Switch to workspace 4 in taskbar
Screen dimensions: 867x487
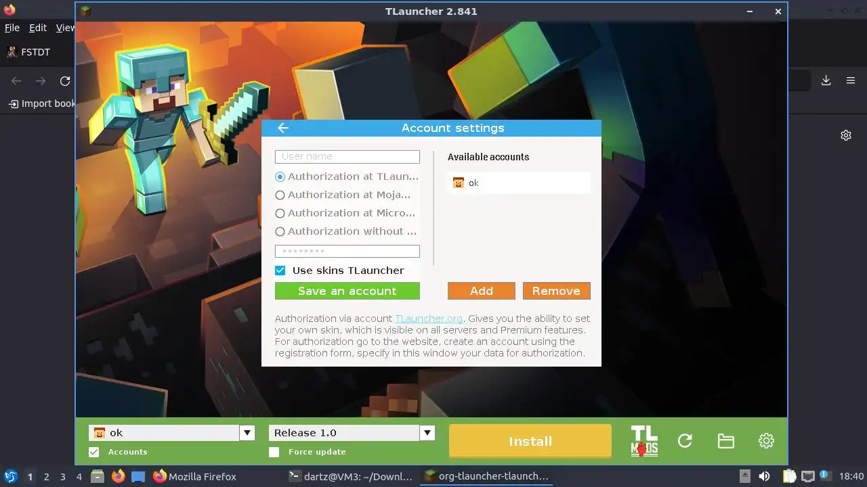pos(79,476)
